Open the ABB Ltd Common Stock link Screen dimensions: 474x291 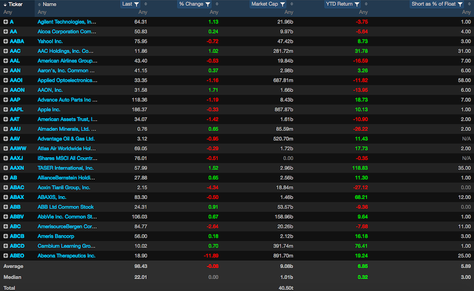[66, 207]
